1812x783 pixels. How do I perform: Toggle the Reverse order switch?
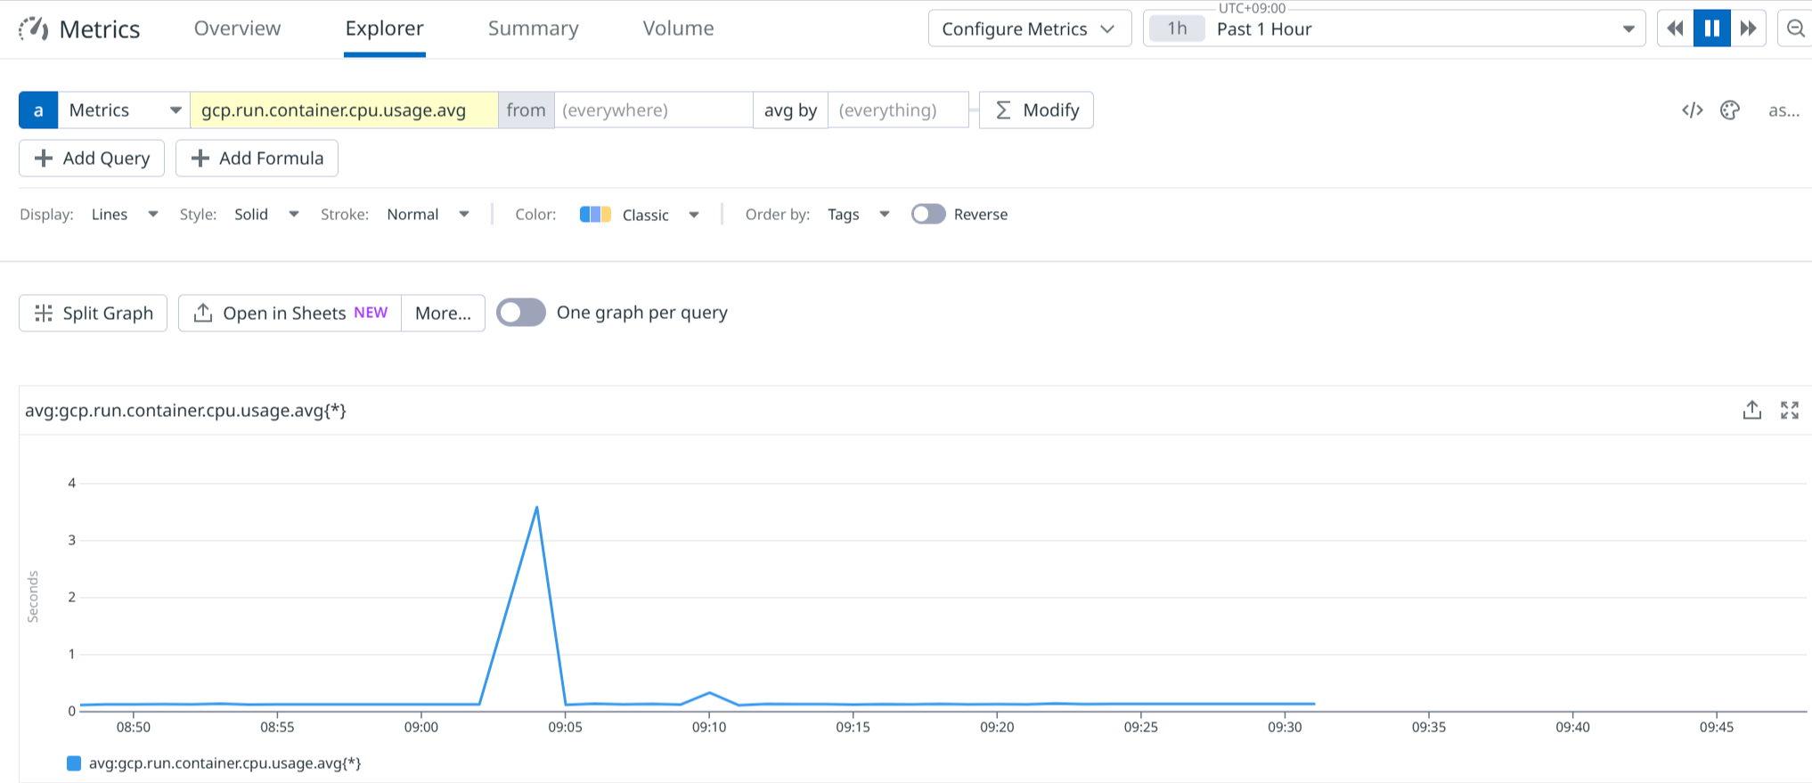click(x=928, y=215)
